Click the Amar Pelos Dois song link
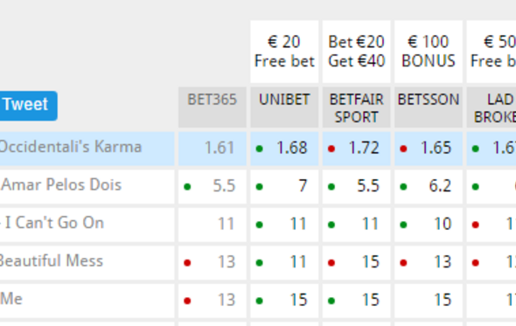The height and width of the screenshot is (326, 516). pos(61,184)
